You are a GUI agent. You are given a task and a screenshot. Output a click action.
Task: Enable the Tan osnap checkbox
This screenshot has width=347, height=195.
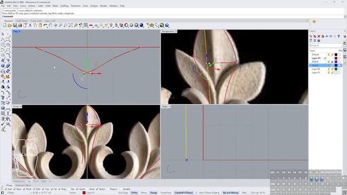click(69, 189)
